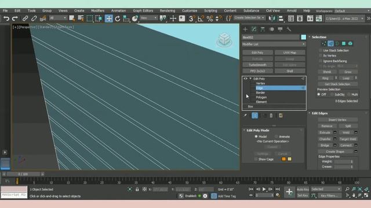371x208 pixels.
Task: Click the orange cage color swatch
Action: tap(283, 159)
